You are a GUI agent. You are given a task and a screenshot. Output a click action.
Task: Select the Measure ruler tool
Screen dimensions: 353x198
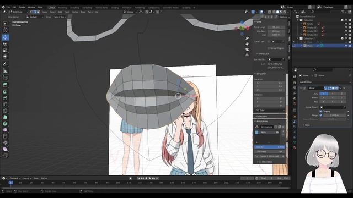(5, 71)
